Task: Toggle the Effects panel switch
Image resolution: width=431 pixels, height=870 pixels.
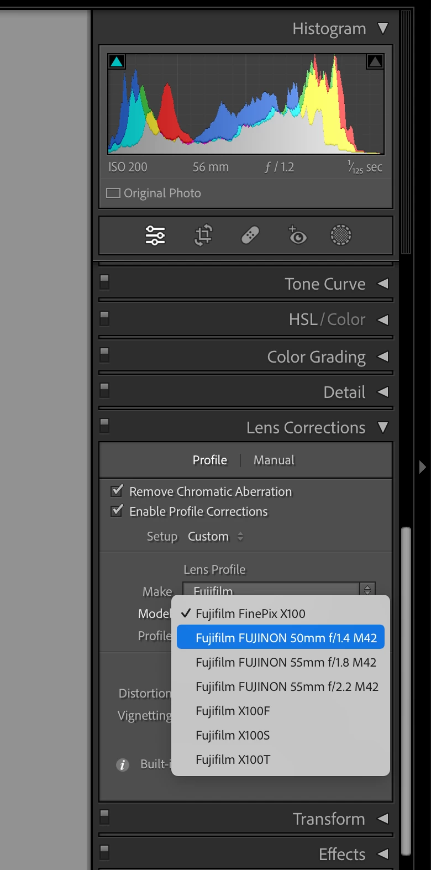Action: 104,852
